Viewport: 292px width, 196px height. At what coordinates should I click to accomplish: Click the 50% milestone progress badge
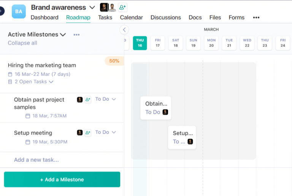coord(114,61)
